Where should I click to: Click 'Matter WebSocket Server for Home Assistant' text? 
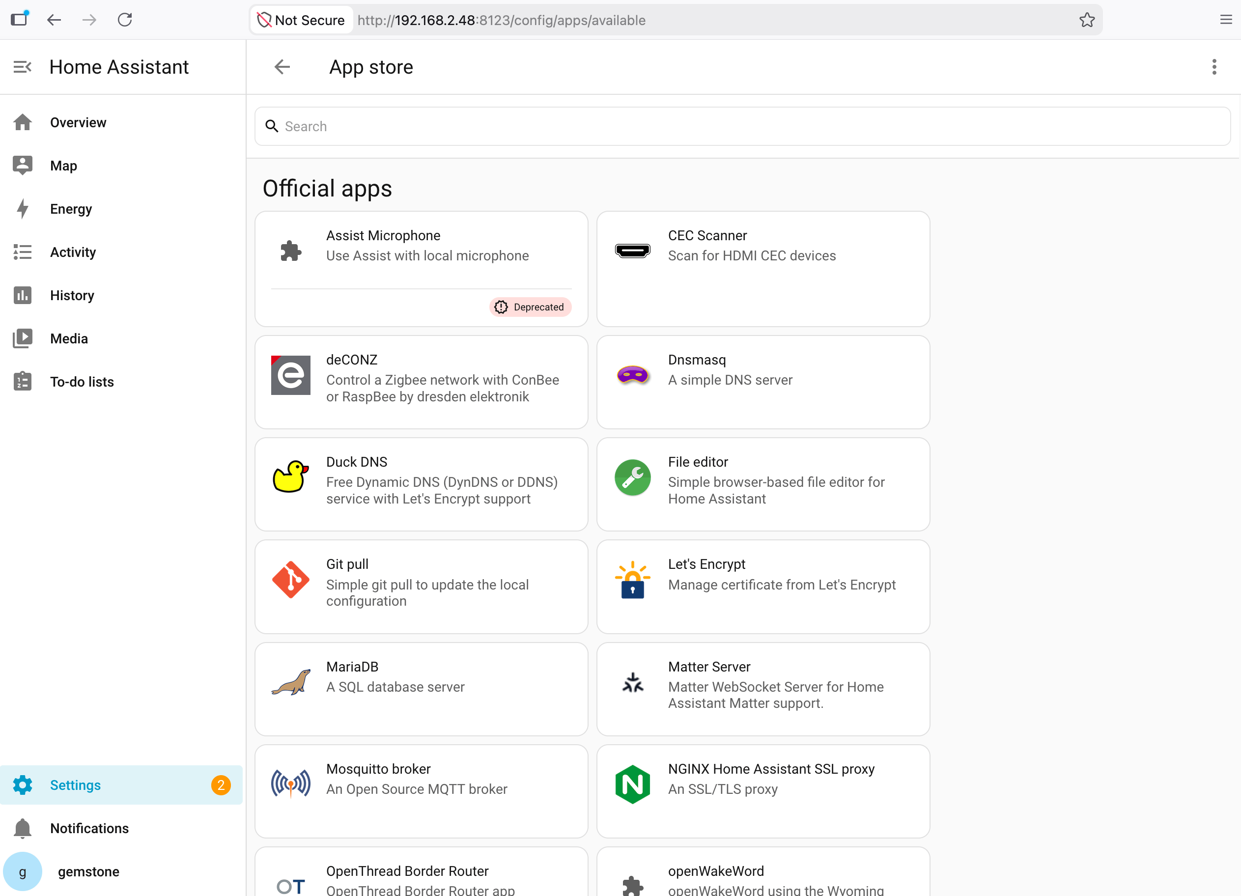pos(775,695)
